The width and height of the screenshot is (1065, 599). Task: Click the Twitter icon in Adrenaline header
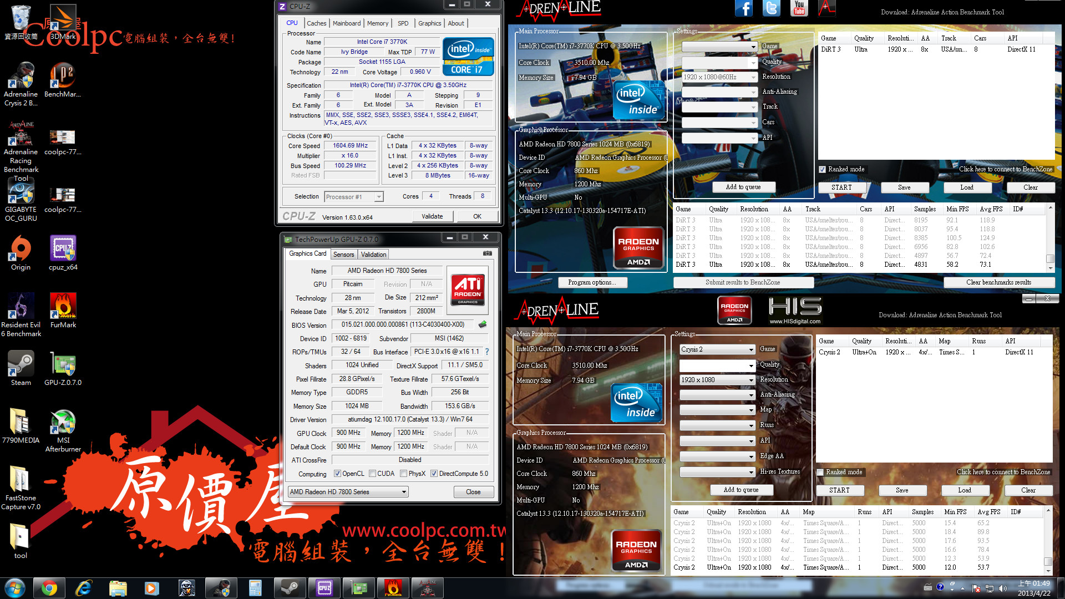coord(771,8)
